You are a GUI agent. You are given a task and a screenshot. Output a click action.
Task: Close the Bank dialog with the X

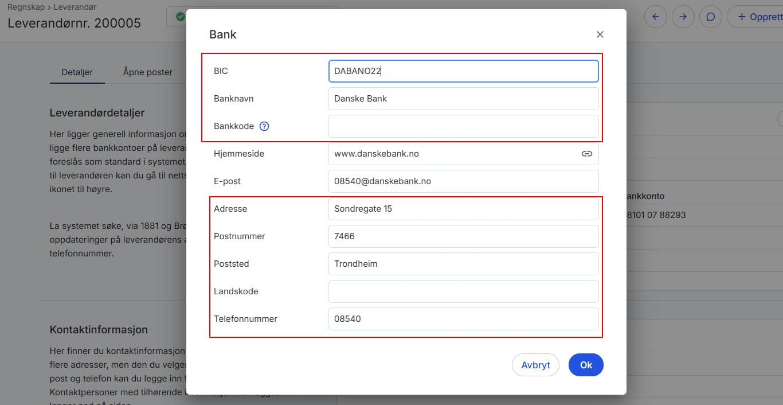(600, 34)
